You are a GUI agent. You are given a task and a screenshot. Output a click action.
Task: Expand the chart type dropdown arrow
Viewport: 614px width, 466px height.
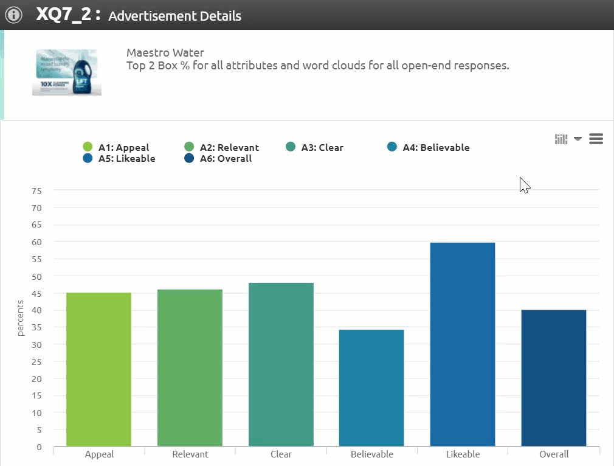click(578, 139)
